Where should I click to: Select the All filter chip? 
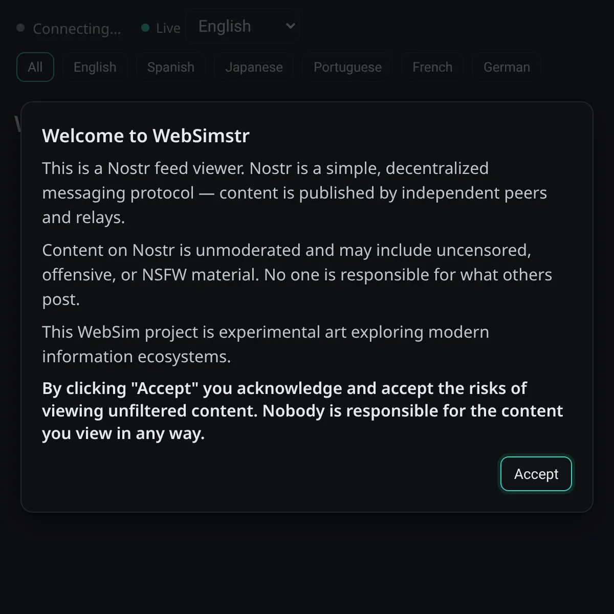tap(35, 67)
